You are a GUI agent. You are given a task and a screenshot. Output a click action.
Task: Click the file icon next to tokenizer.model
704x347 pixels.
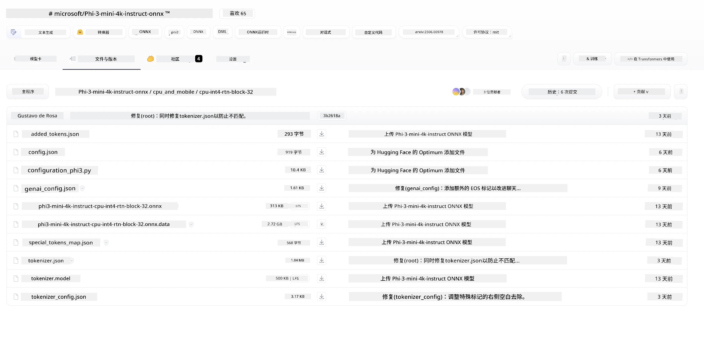16,278
